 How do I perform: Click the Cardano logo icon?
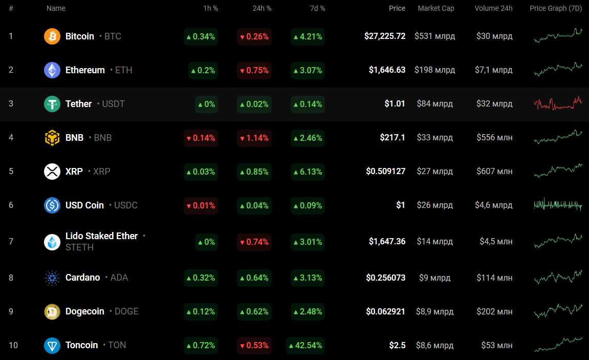52,278
